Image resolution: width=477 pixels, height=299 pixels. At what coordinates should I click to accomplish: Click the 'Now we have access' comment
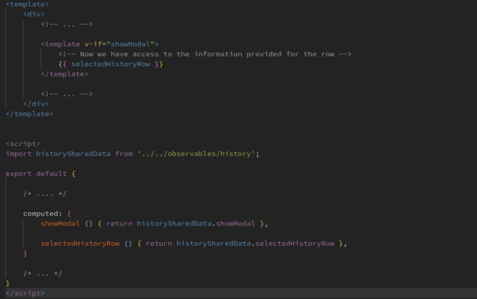point(205,54)
